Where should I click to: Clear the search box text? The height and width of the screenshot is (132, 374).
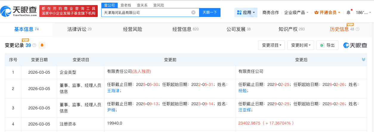click(x=193, y=12)
